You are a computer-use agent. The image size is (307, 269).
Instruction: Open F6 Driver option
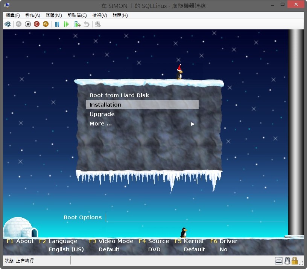[x=224, y=241]
